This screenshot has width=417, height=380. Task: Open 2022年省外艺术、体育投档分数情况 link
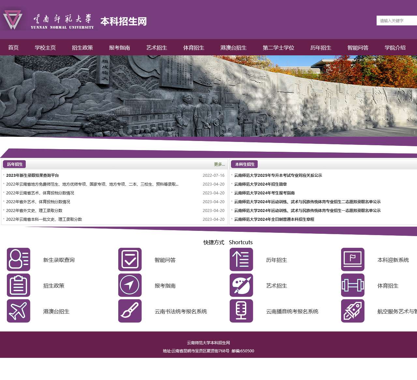tap(38, 202)
